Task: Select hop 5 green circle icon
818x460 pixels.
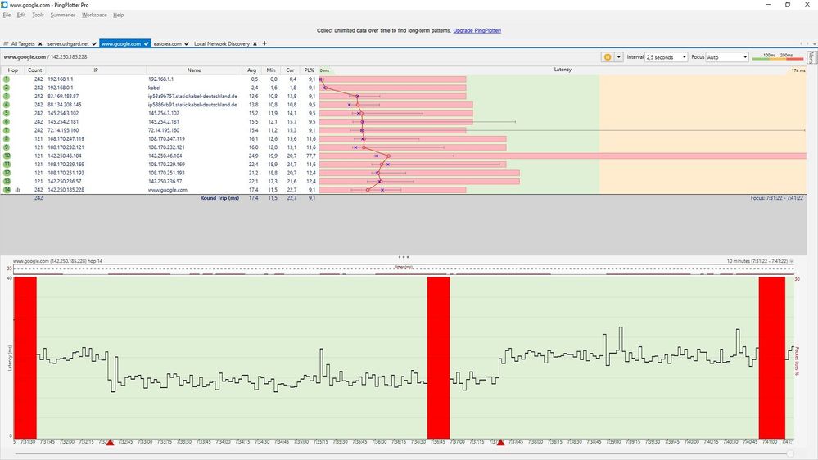Action: [x=7, y=113]
